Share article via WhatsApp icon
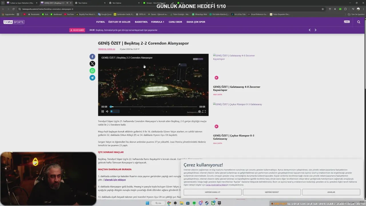The image size is (366, 206). click(x=92, y=71)
